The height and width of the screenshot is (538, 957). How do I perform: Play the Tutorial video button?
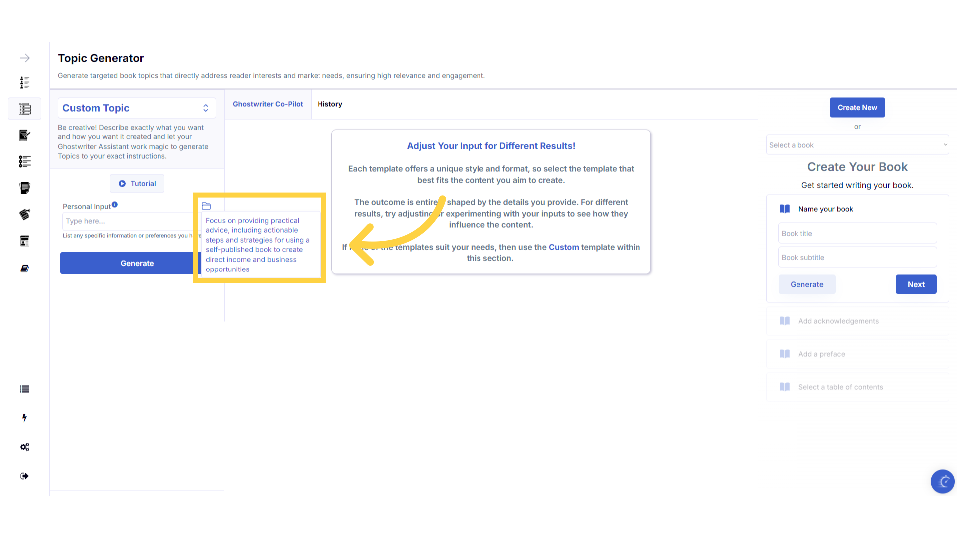[137, 184]
